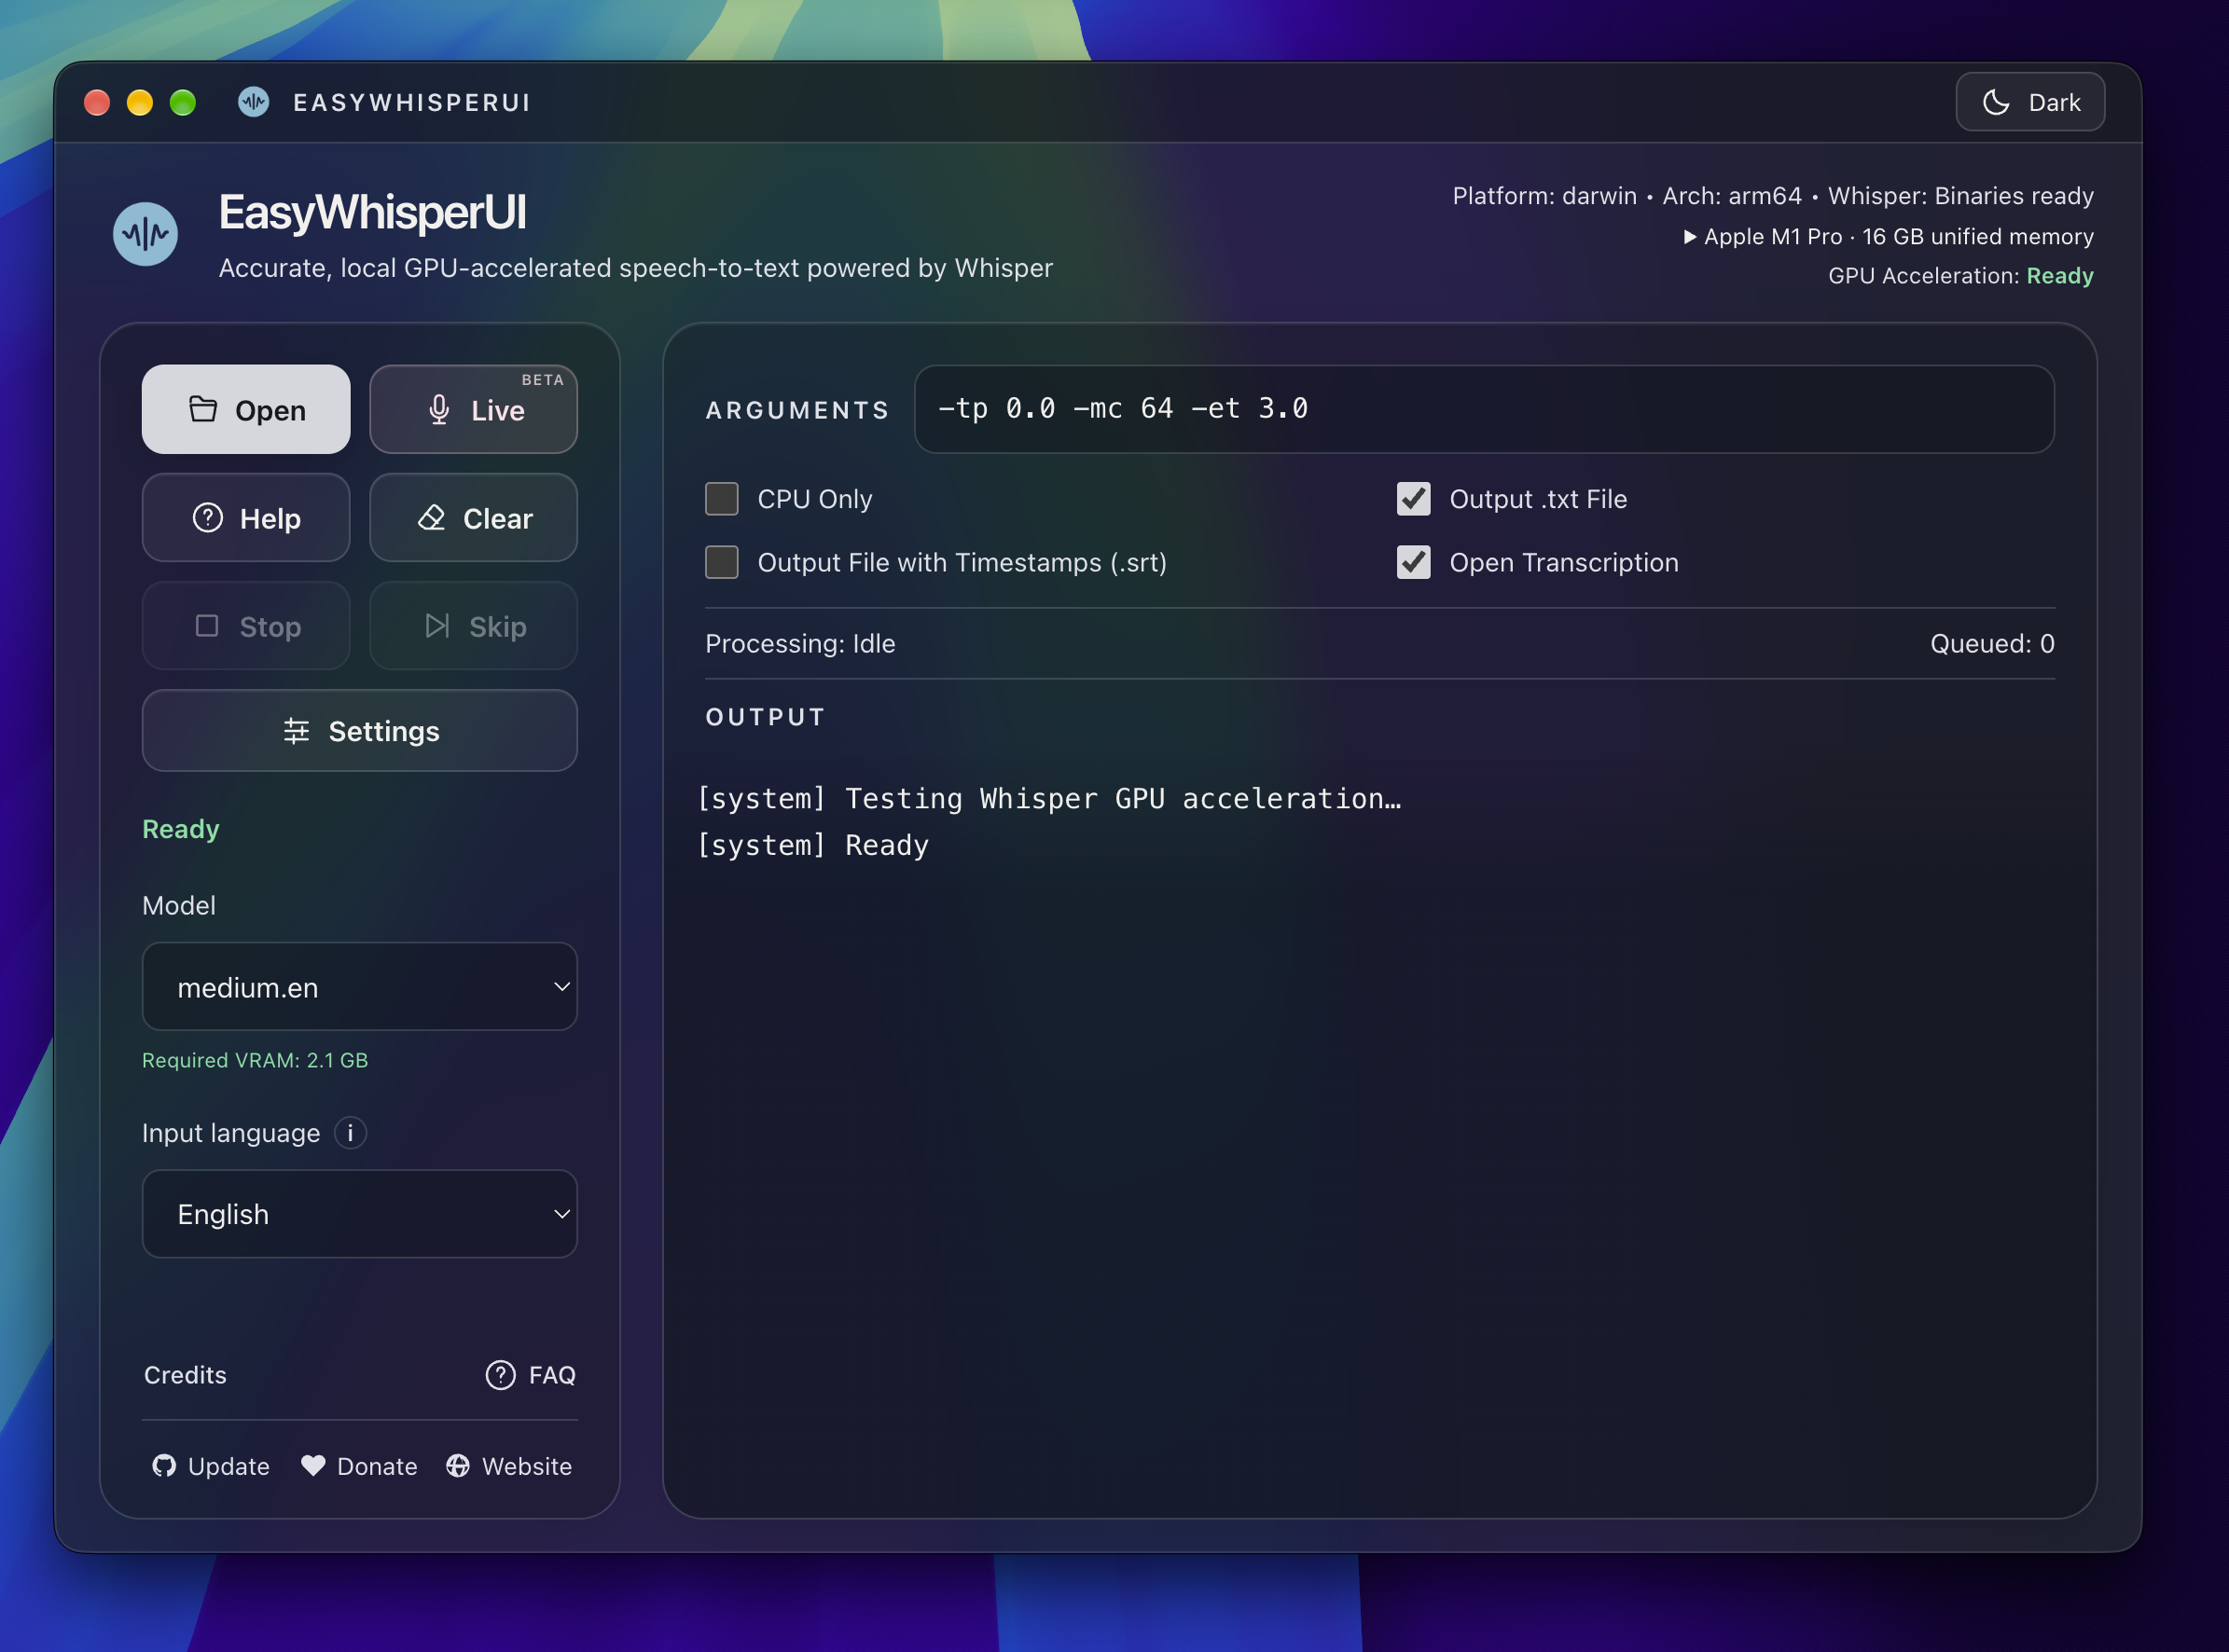Open the Website globe link
Image resolution: width=2229 pixels, height=1652 pixels.
(509, 1466)
